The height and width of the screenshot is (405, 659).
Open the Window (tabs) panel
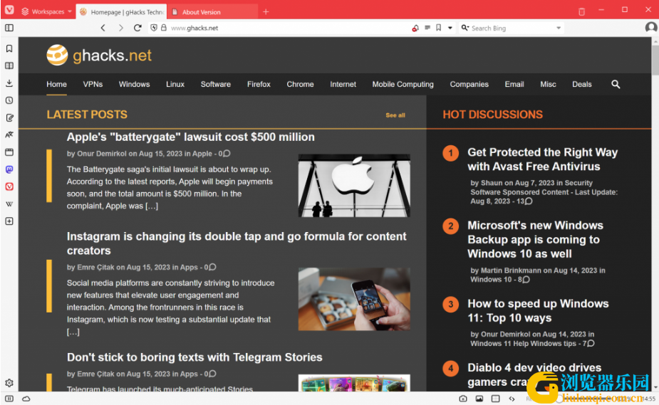[9, 152]
